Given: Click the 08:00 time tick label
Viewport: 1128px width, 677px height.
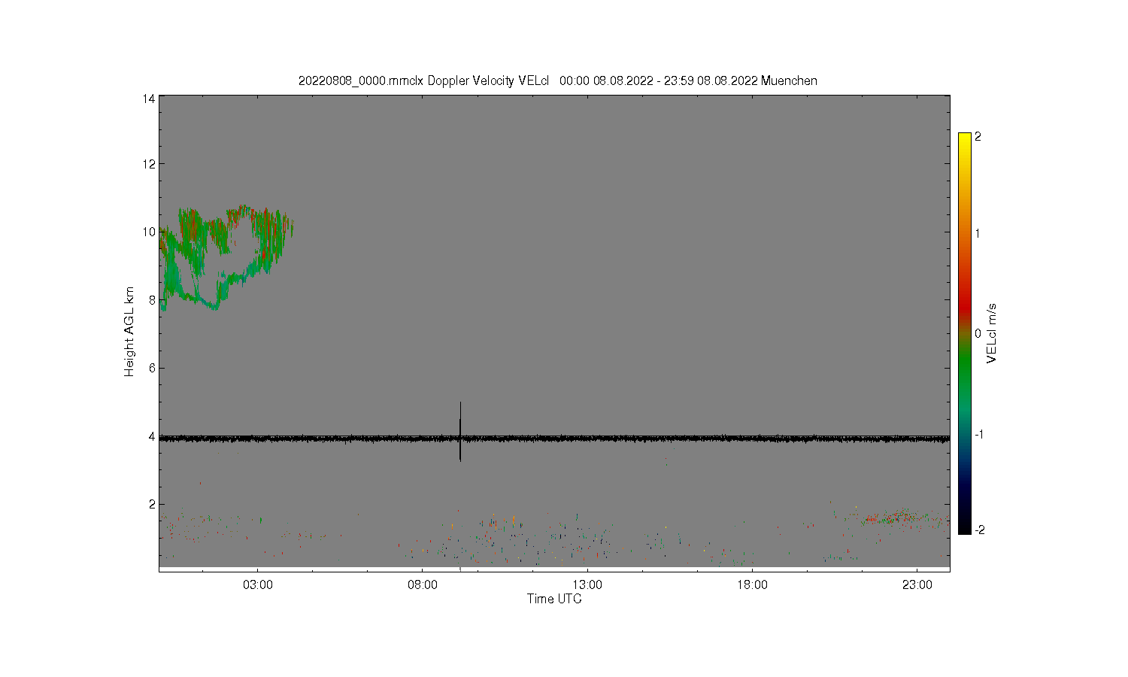Looking at the screenshot, I should pos(423,584).
